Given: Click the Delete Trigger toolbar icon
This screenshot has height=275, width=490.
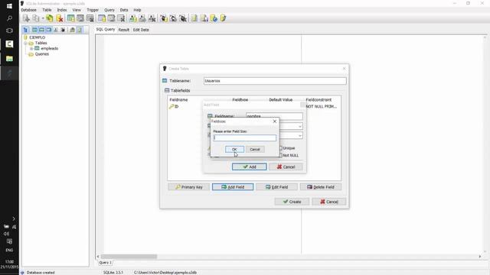Looking at the screenshot, I should click(183, 18).
